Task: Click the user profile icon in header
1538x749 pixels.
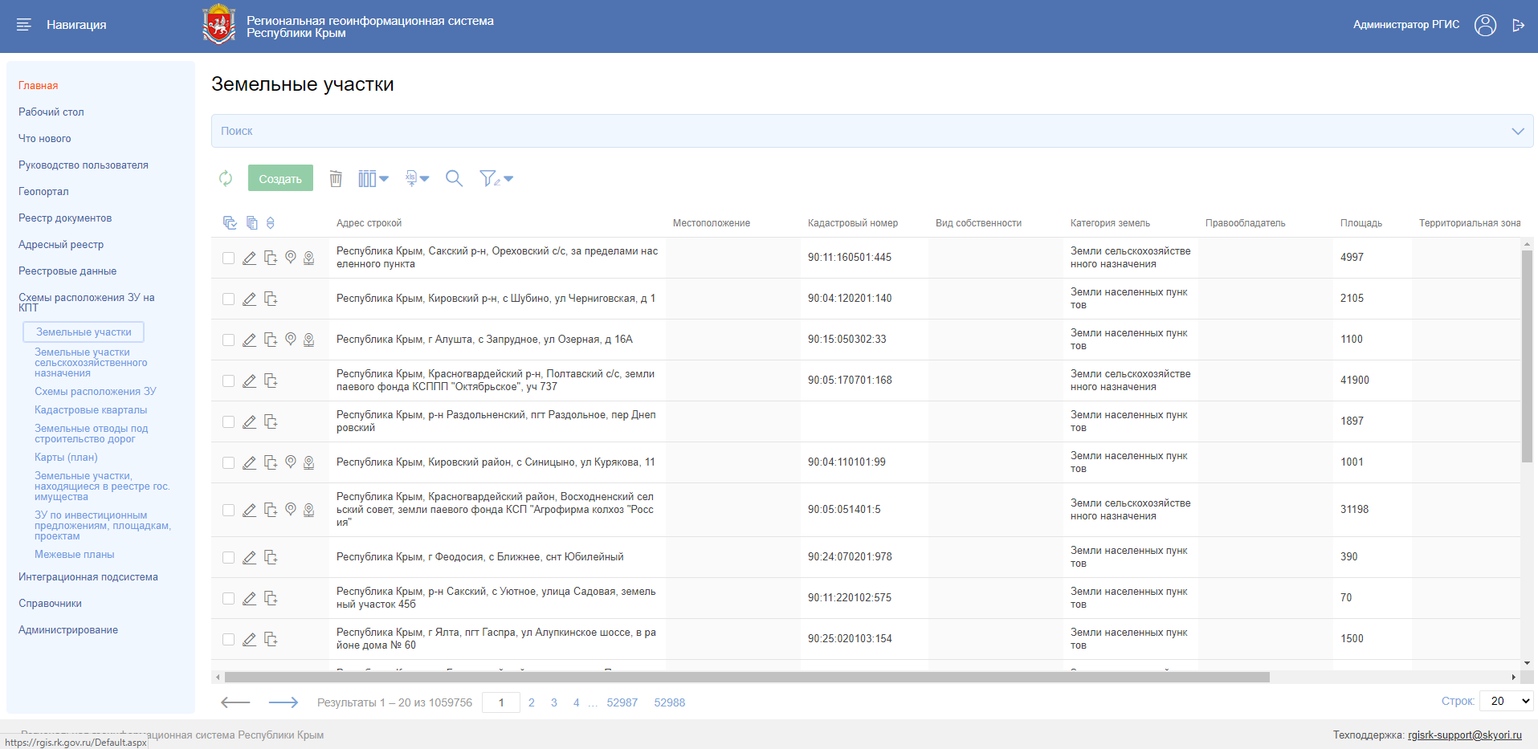Action: (x=1485, y=25)
